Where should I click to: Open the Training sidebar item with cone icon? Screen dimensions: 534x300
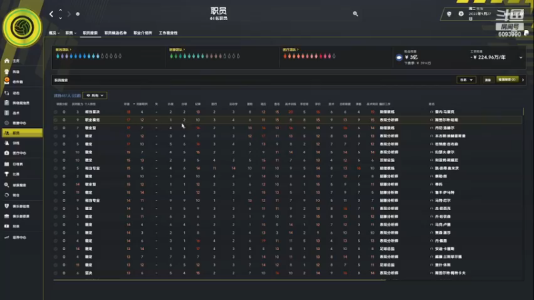pyautogui.click(x=22, y=143)
